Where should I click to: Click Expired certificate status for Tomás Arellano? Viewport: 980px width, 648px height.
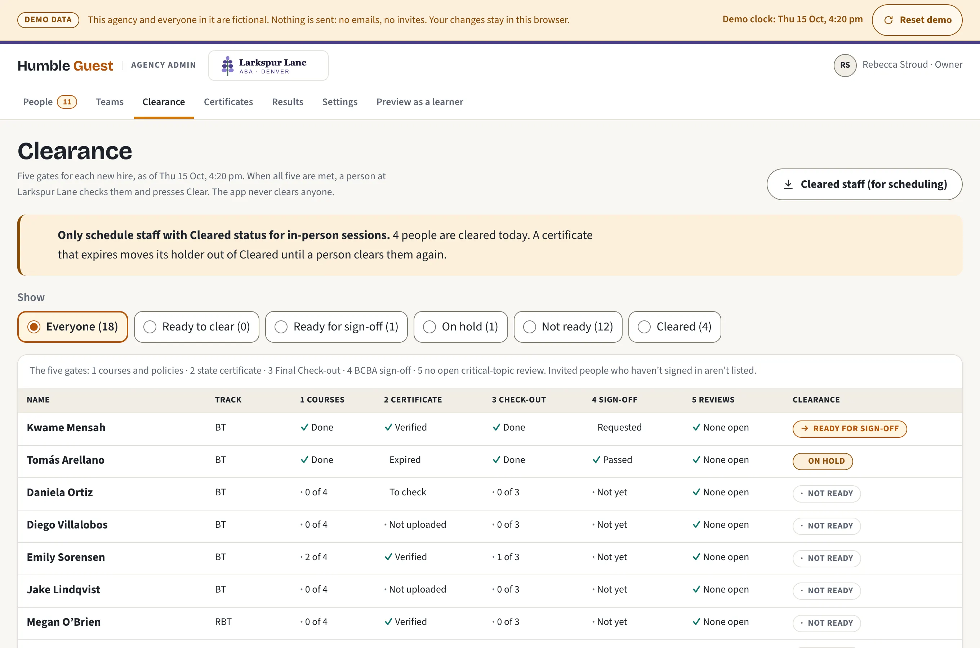click(405, 460)
